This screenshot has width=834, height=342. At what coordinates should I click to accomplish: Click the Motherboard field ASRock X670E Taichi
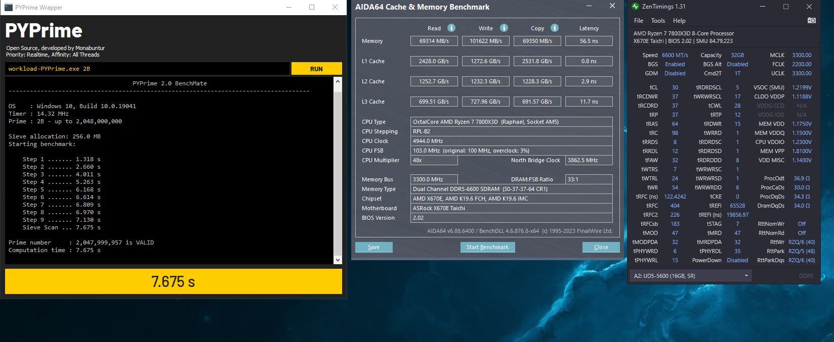(512, 208)
